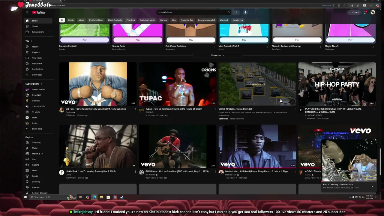Open Subscriptions in the sidebar
Image resolution: width=384 pixels, height=216 pixels.
38,32
